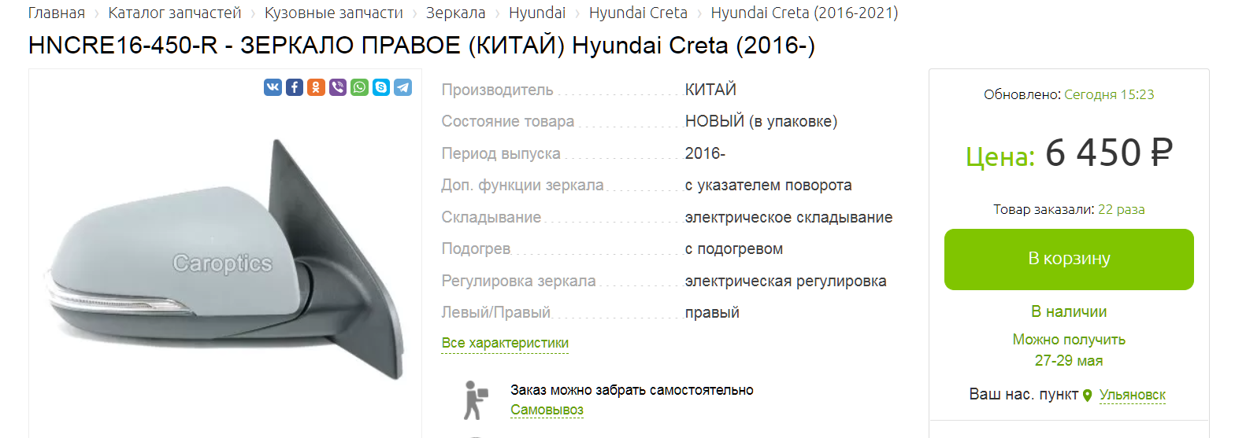This screenshot has height=438, width=1235.
Task: Share via Telegram icon
Action: (x=403, y=87)
